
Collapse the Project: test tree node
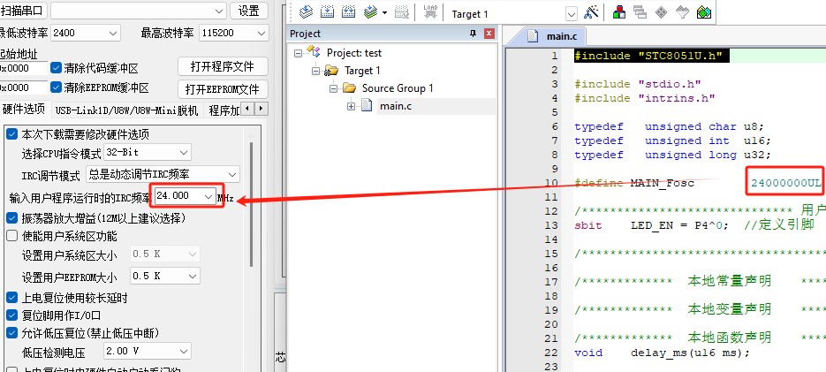pos(299,53)
